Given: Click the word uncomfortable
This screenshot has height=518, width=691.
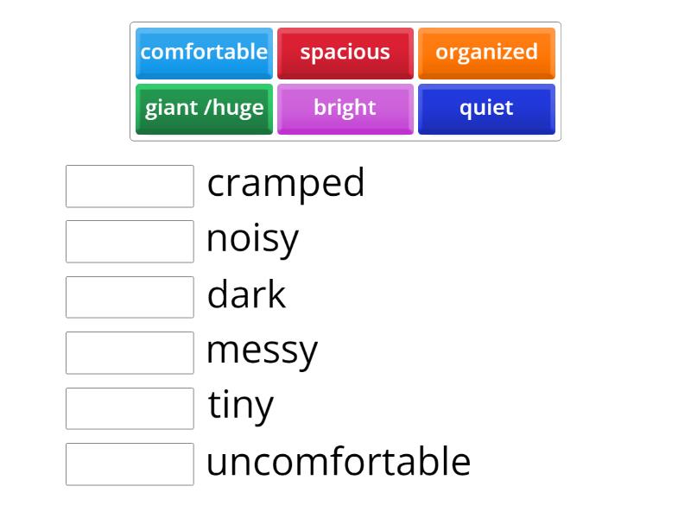Looking at the screenshot, I should (x=338, y=462).
